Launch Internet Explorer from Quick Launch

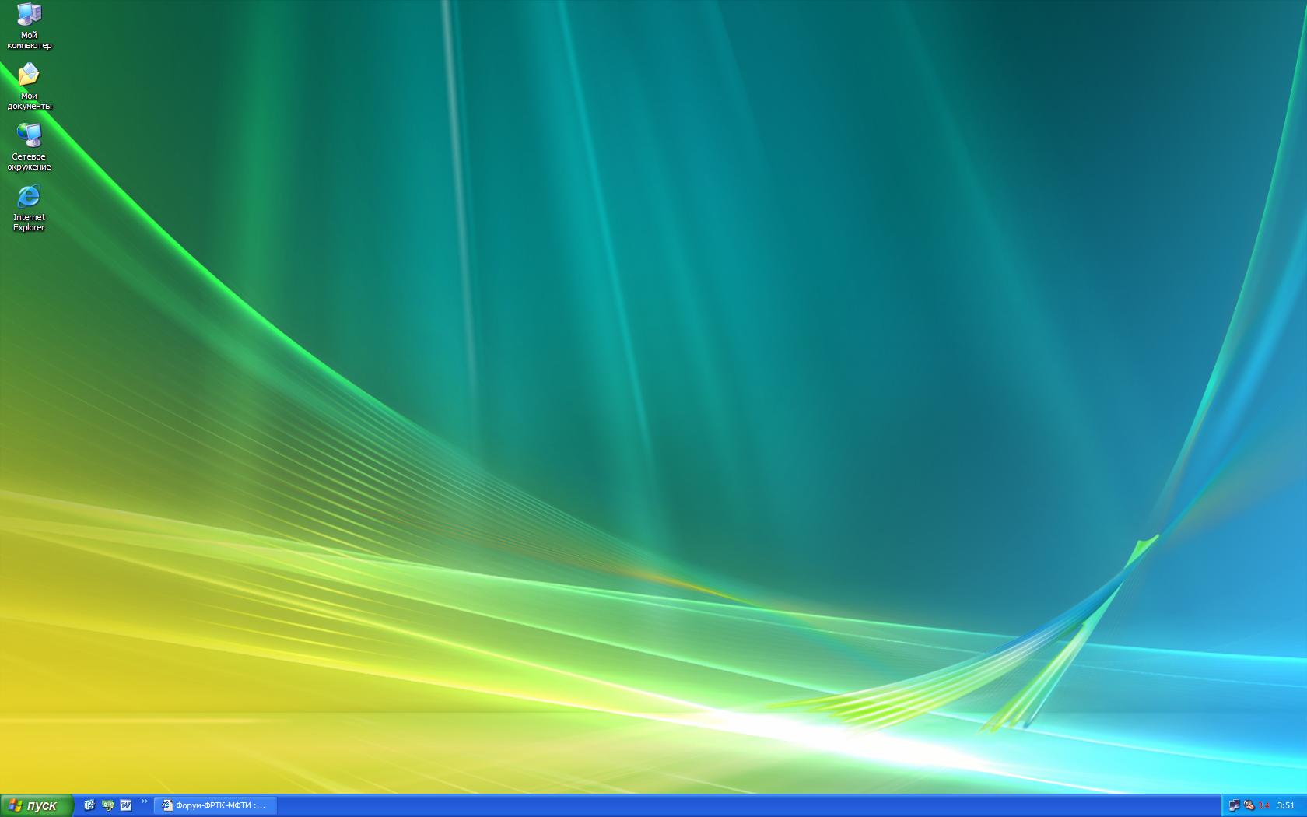89,805
